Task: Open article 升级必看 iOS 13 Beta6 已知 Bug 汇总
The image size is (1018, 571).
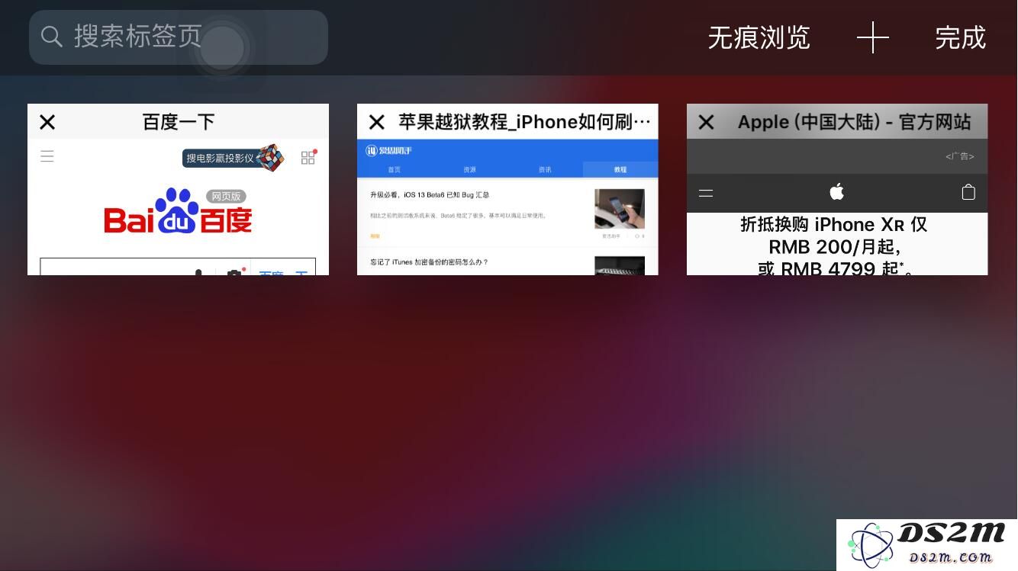Action: click(x=430, y=195)
